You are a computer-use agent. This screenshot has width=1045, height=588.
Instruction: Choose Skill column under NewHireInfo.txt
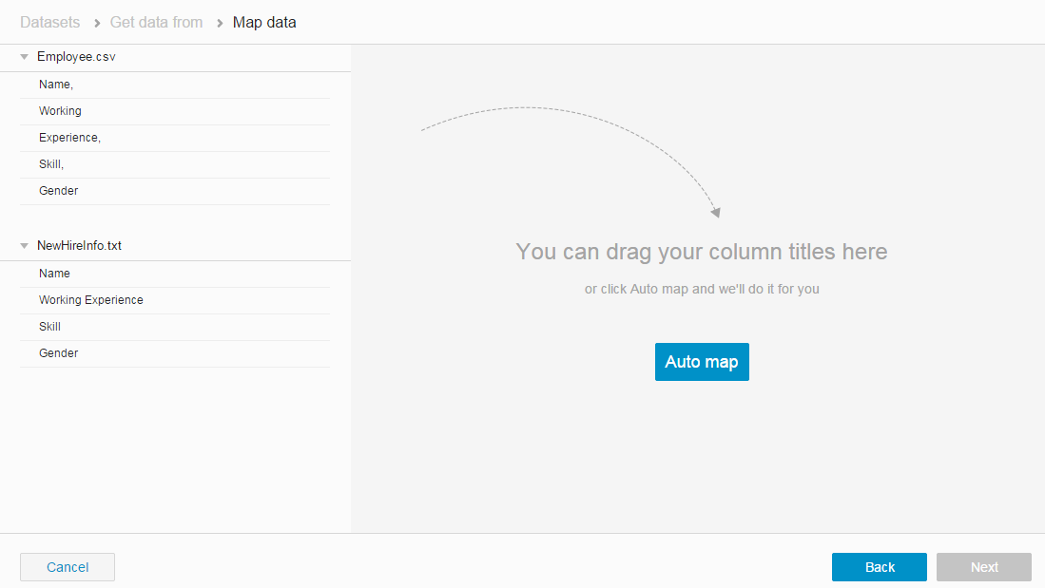(x=49, y=327)
